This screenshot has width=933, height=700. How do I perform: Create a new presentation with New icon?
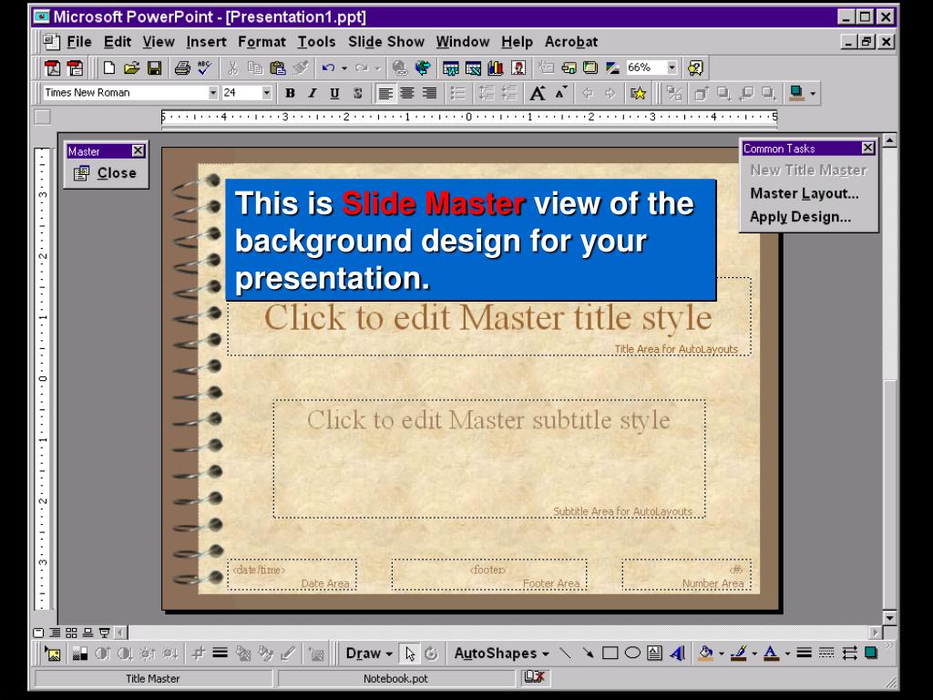[x=109, y=67]
